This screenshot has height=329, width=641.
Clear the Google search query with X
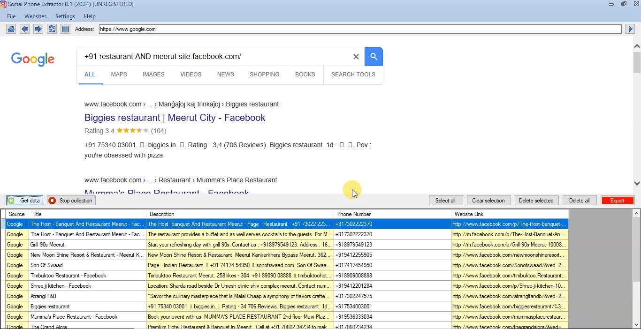(x=356, y=57)
